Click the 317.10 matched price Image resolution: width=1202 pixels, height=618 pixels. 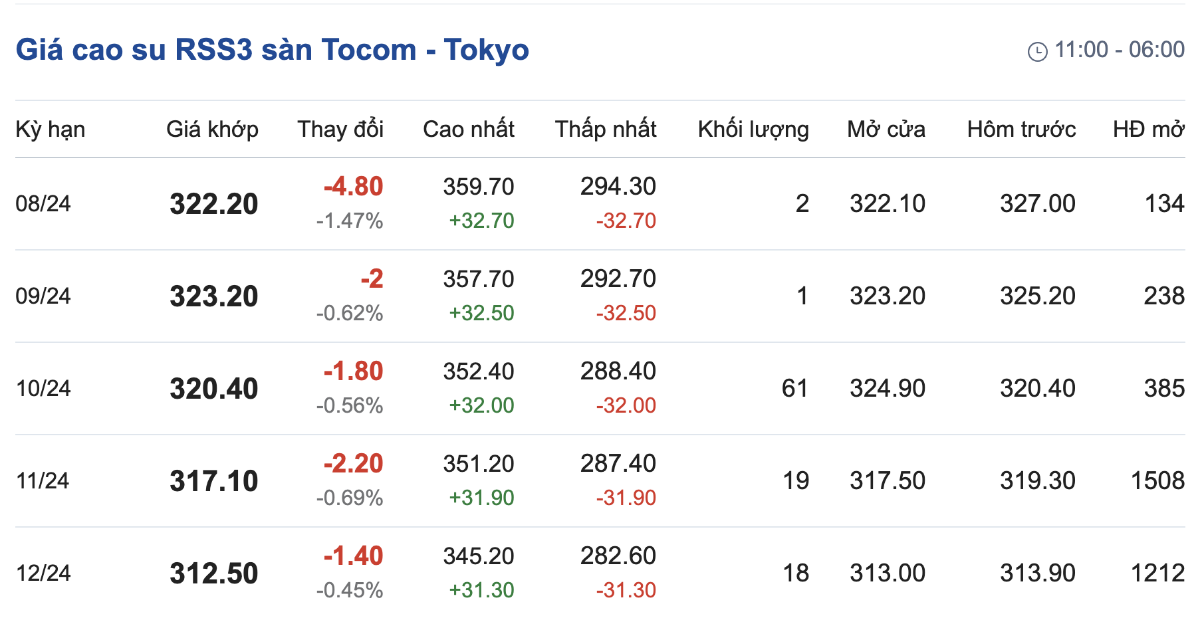[213, 480]
